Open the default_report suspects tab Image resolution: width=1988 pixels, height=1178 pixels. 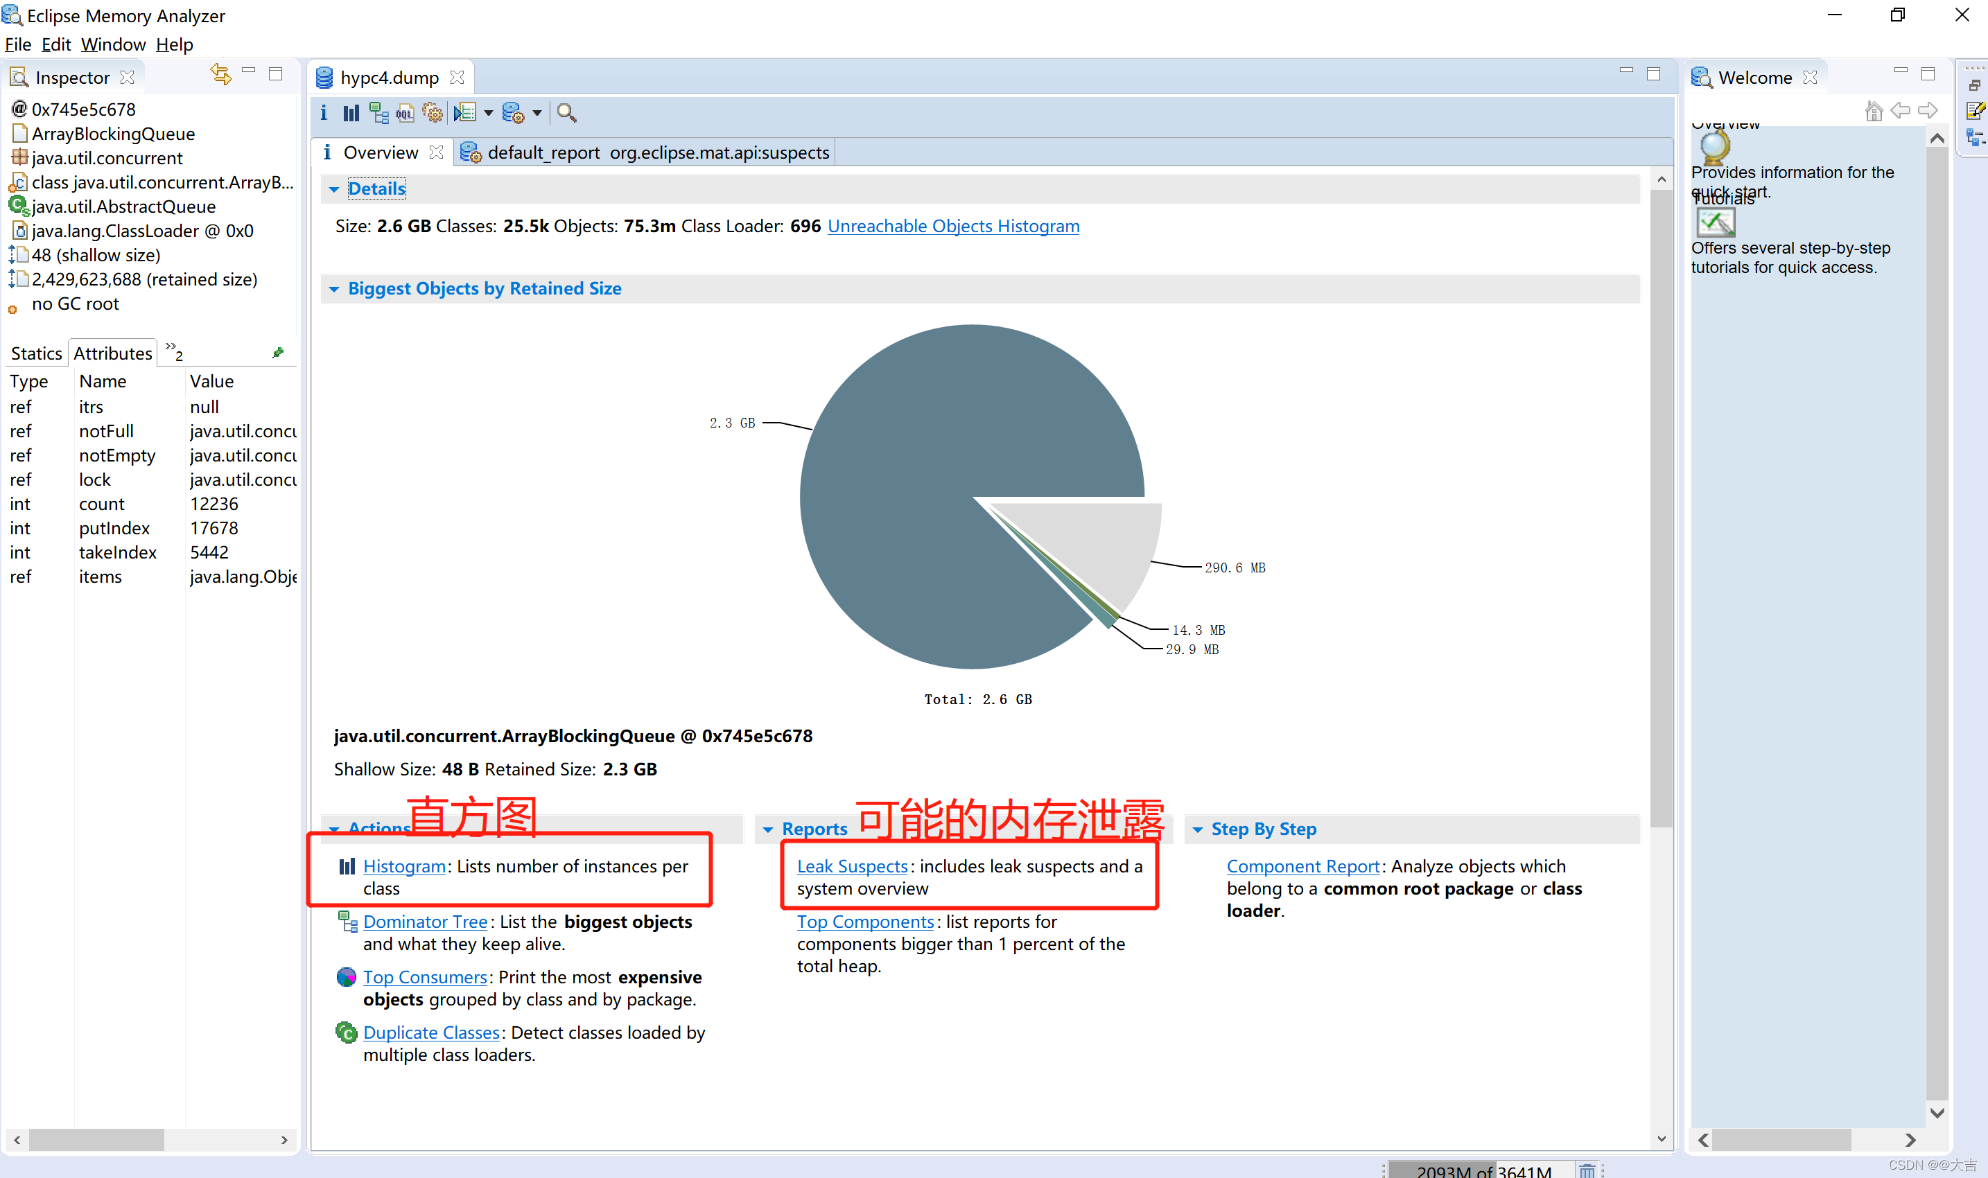649,150
